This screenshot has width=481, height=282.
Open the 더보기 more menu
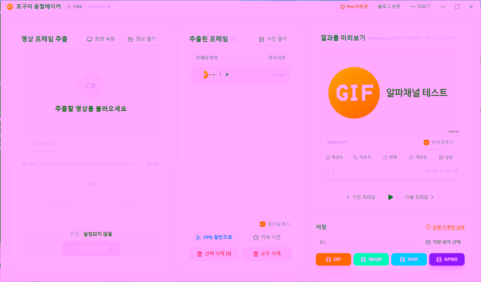pos(420,7)
